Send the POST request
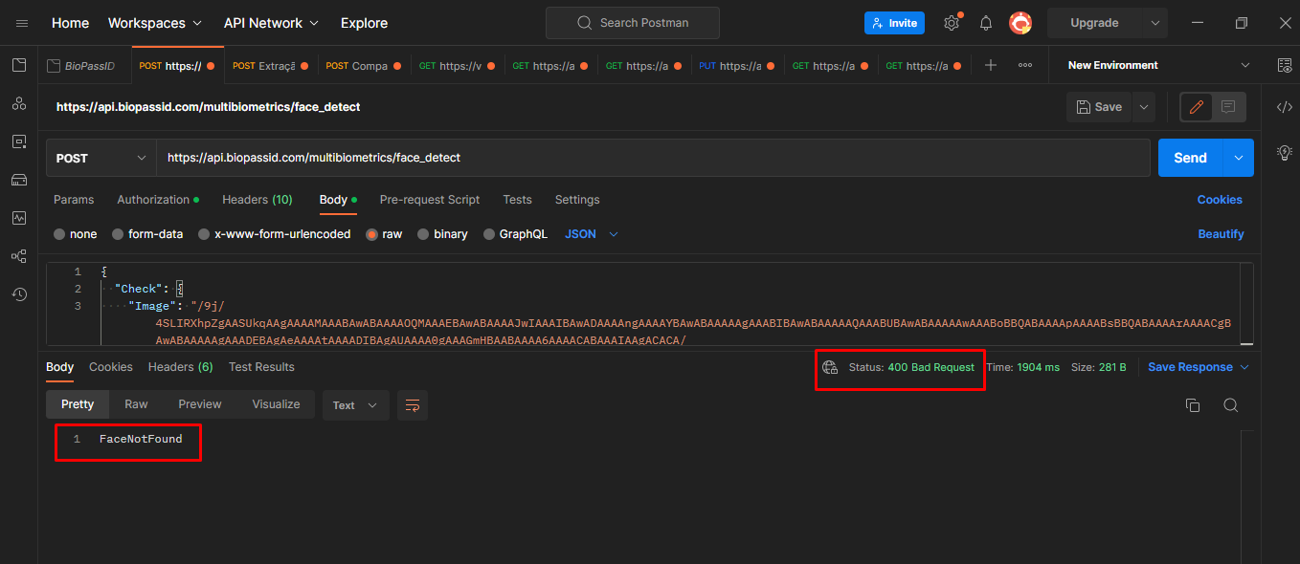The height and width of the screenshot is (564, 1300). (x=1191, y=158)
